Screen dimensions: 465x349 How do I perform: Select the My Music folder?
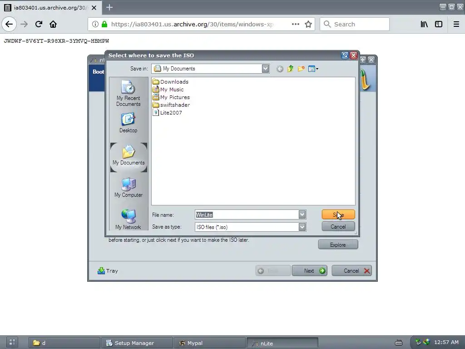[x=168, y=90]
